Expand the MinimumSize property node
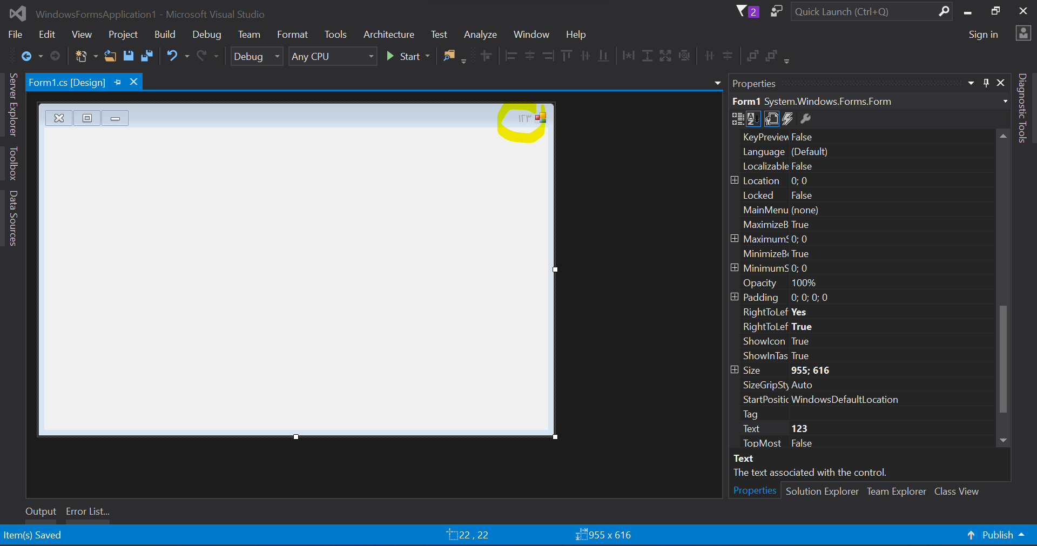The width and height of the screenshot is (1037, 546). pos(735,268)
